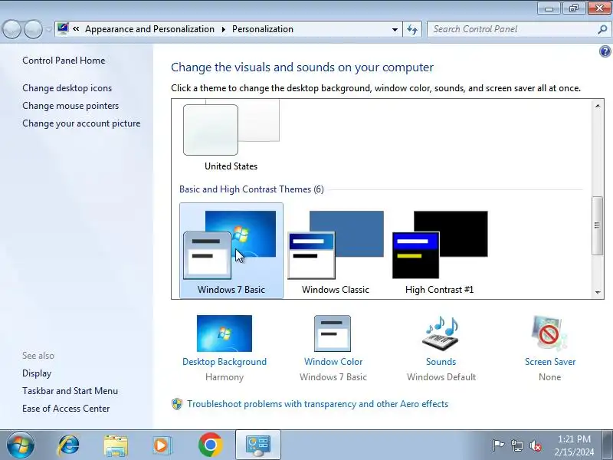613x460 pixels.
Task: Click the search magnifier icon
Action: [x=602, y=29]
